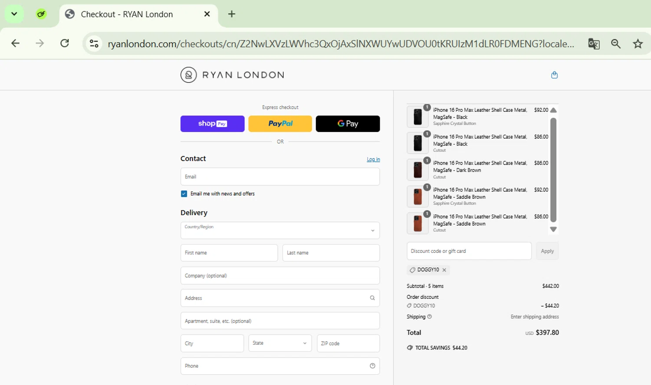This screenshot has height=385, width=651.
Task: Click the $397.80 total amount
Action: pyautogui.click(x=547, y=333)
